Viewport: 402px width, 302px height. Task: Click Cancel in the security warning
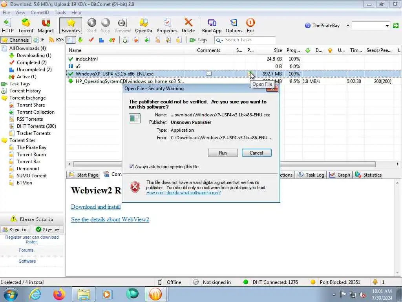256,153
